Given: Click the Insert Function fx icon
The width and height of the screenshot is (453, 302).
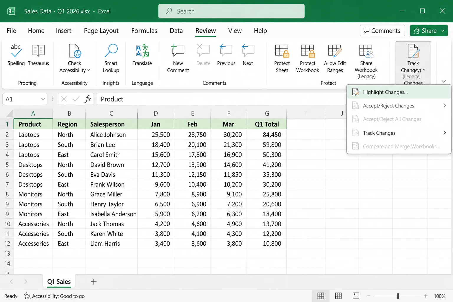Looking at the screenshot, I should (88, 99).
